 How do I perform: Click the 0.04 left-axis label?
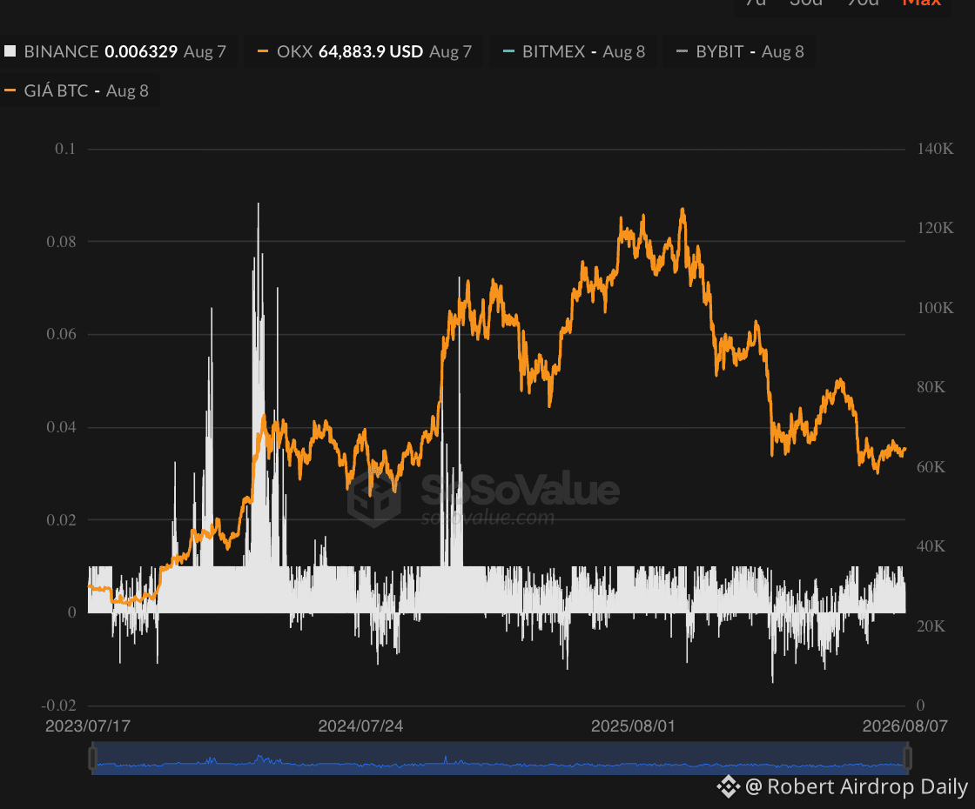pyautogui.click(x=61, y=427)
